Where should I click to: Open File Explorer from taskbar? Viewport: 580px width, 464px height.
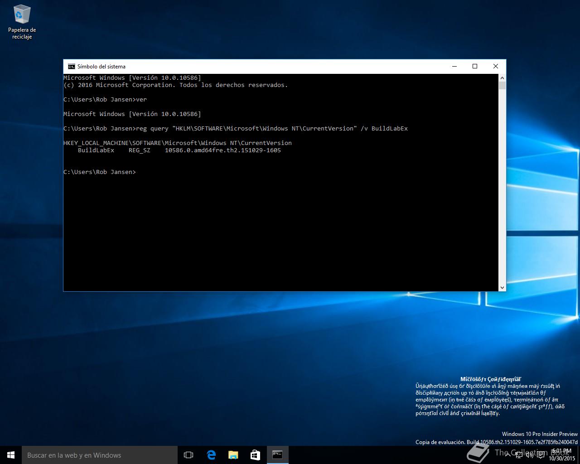point(233,455)
